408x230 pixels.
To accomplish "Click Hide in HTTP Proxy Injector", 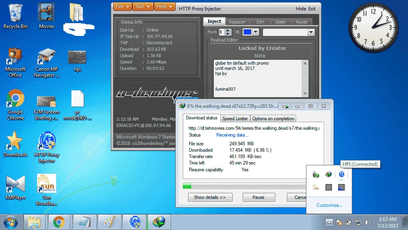I will [x=301, y=9].
